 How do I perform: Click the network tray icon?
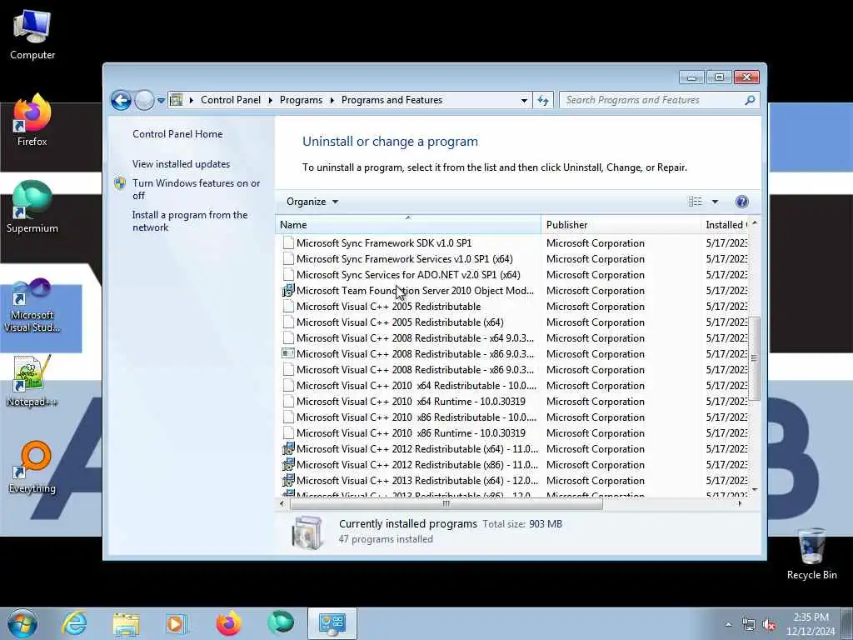click(749, 625)
